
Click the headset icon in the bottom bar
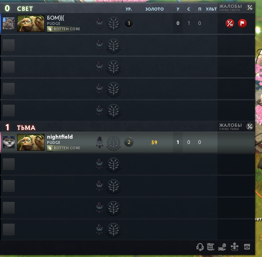click(200, 247)
